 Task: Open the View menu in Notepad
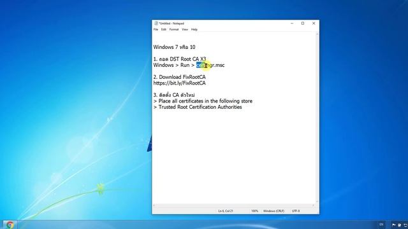click(x=185, y=30)
